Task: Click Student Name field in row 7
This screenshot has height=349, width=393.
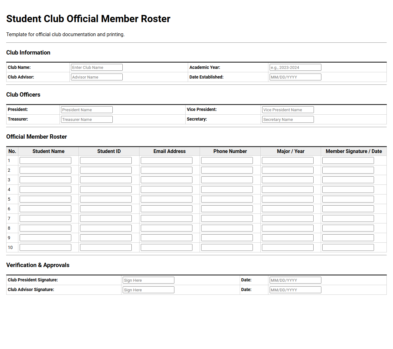Action: [x=45, y=218]
